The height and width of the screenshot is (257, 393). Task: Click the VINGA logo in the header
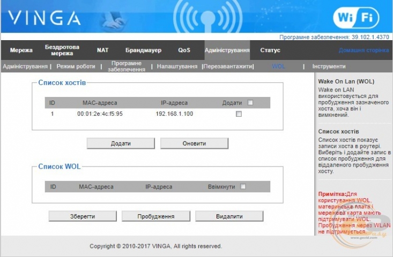pos(44,18)
